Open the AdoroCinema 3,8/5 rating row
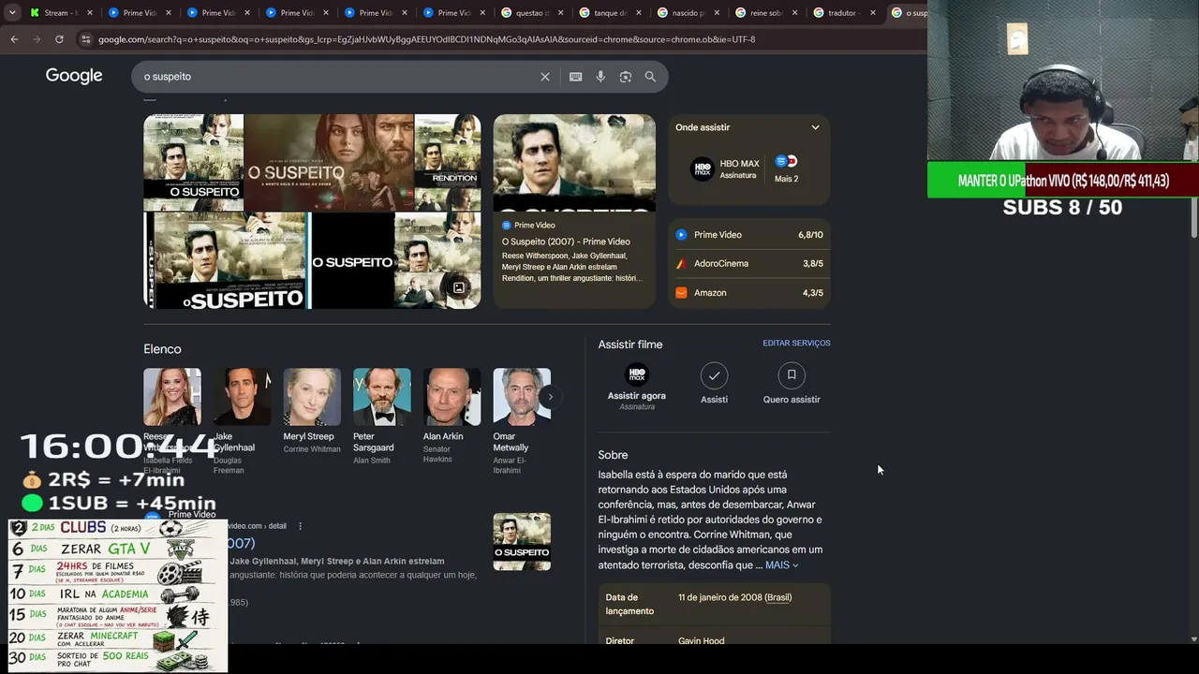 pyautogui.click(x=749, y=264)
